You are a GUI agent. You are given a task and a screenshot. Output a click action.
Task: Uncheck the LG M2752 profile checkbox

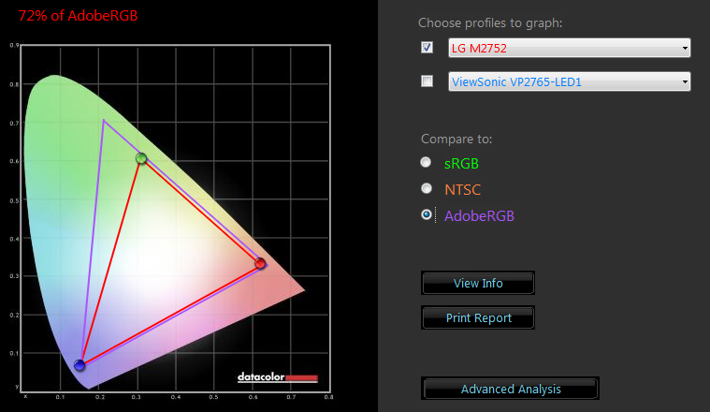(x=427, y=48)
